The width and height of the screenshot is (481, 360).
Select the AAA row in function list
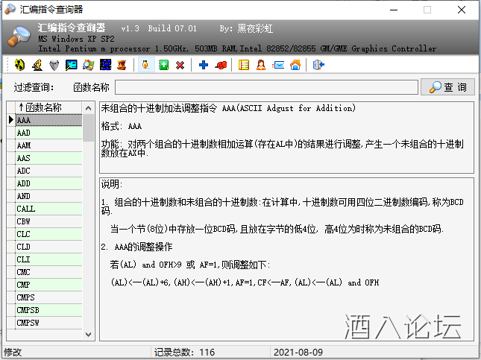coord(48,120)
